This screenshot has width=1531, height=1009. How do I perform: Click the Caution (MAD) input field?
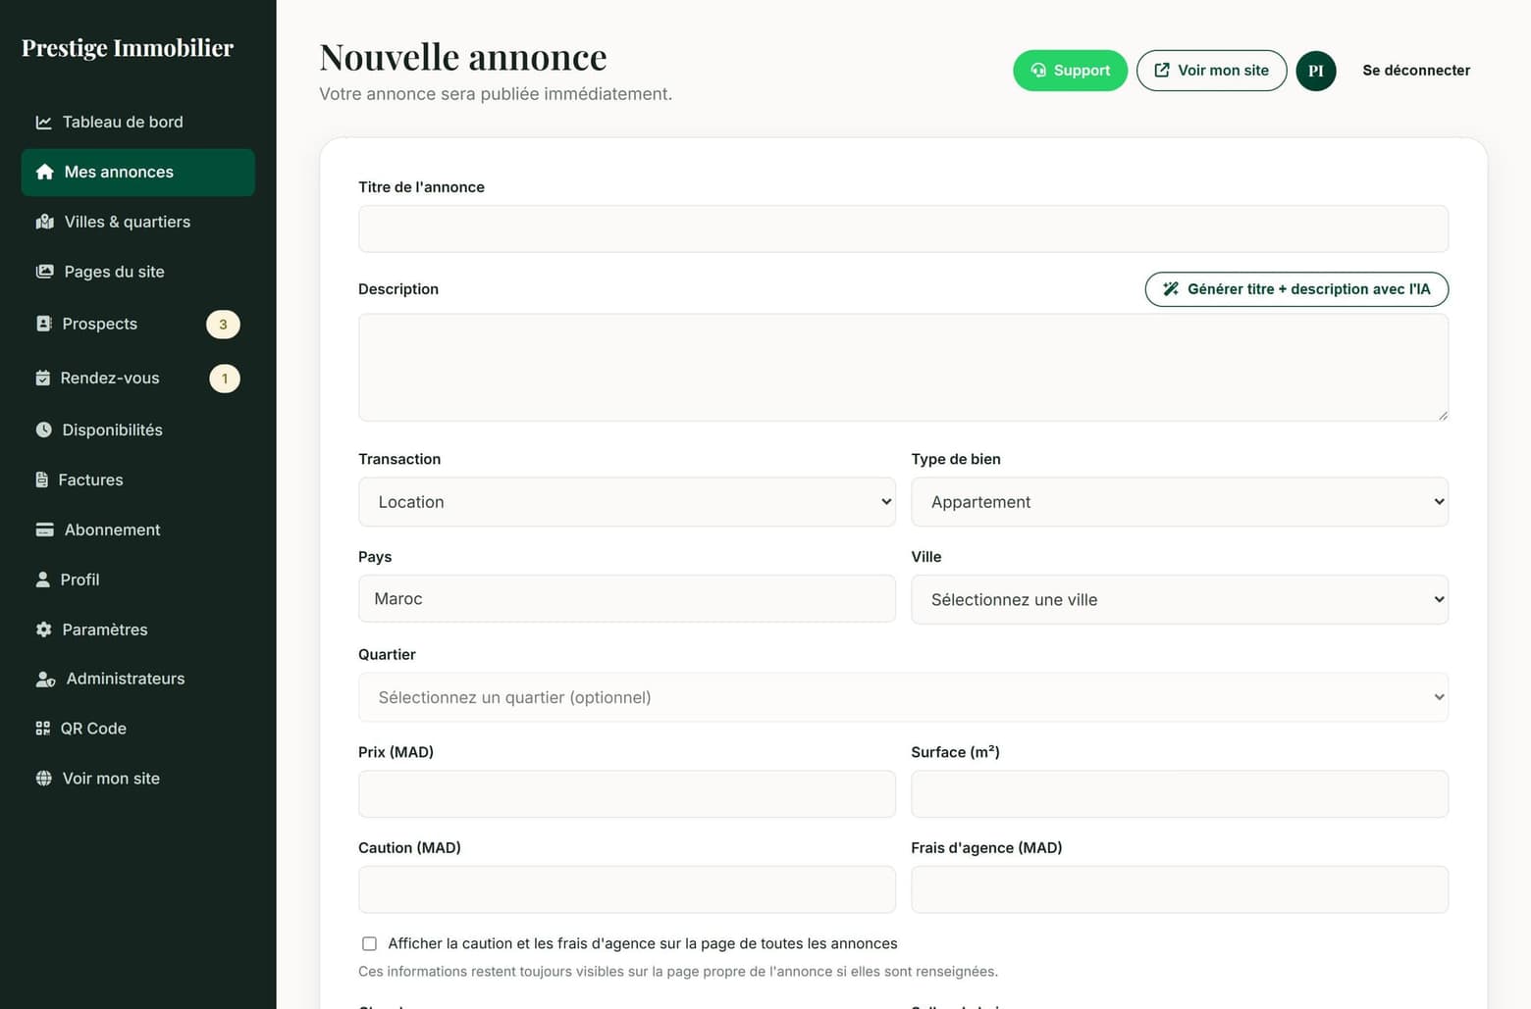coord(627,889)
